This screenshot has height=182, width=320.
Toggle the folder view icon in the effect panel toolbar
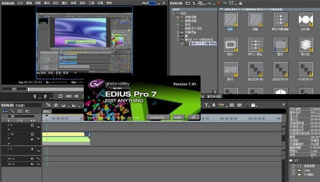pos(188,3)
